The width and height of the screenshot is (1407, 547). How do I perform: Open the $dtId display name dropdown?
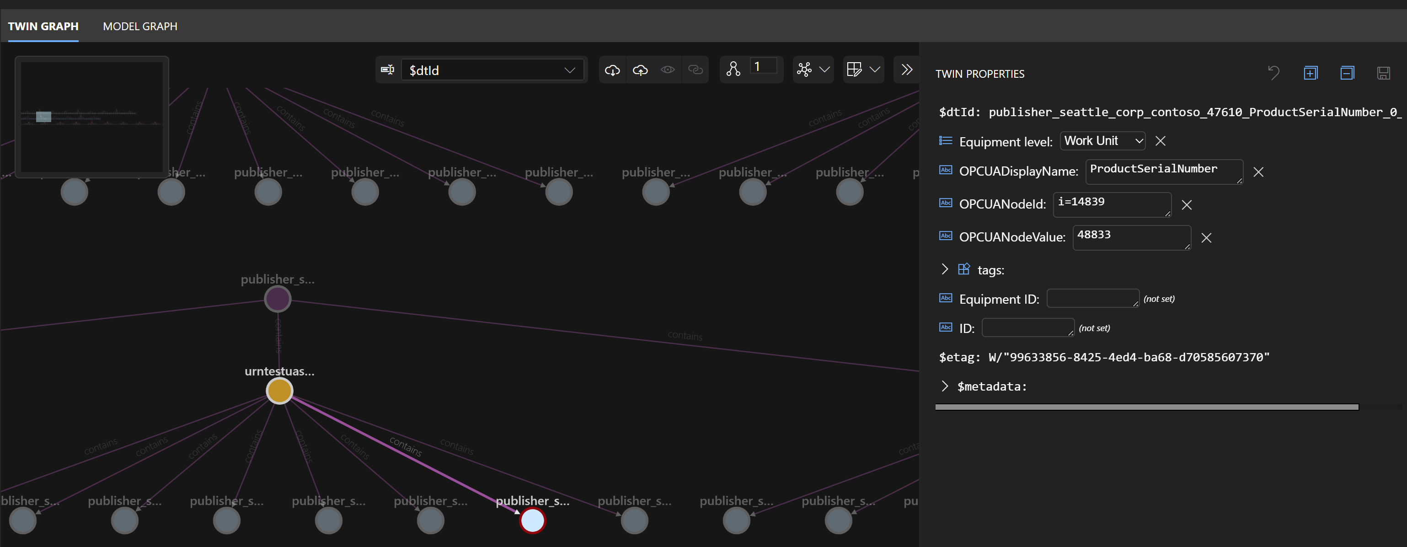(x=492, y=70)
